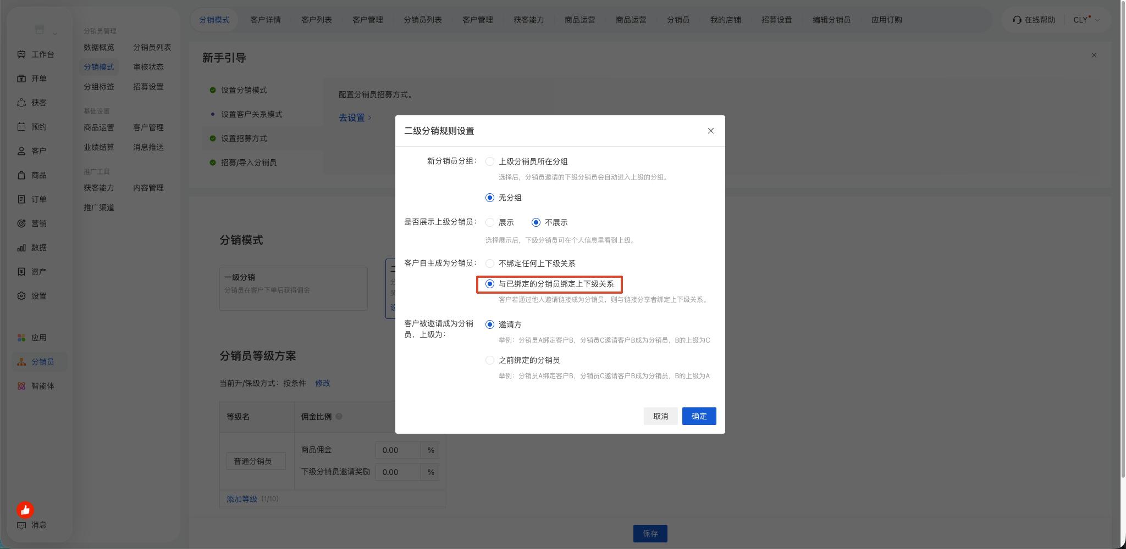Expand the store switcher chevron at top-left
This screenshot has height=549, width=1126.
click(55, 34)
